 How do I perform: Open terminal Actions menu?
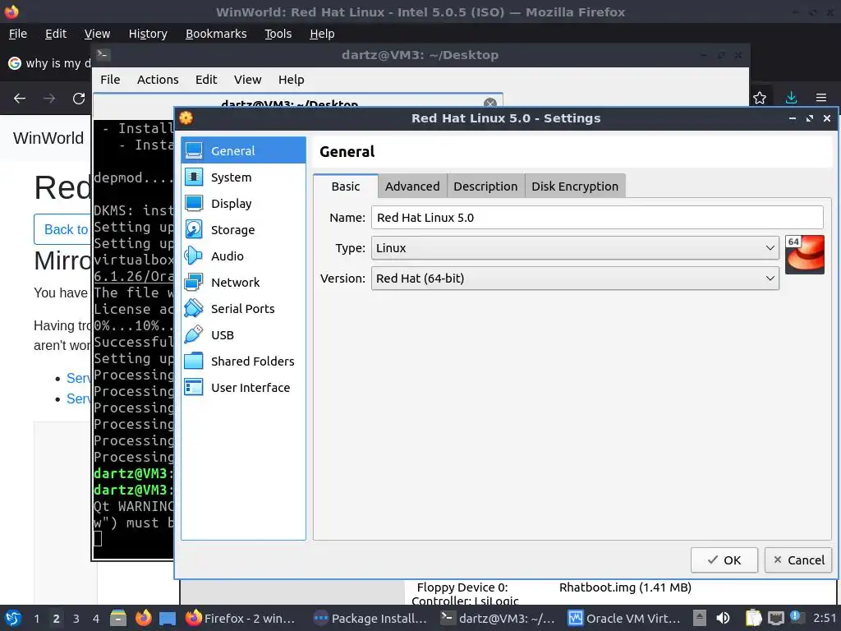(x=158, y=80)
